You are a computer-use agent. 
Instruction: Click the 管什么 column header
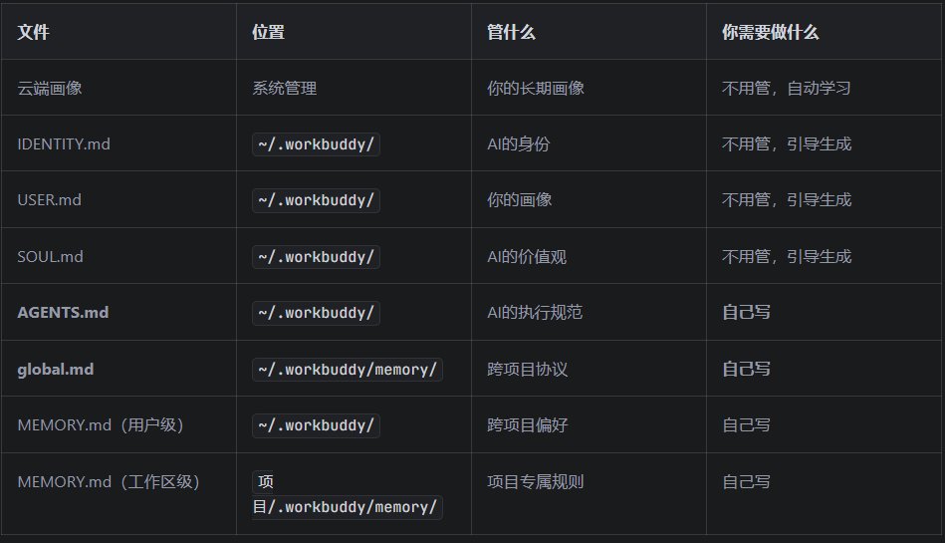[x=511, y=32]
